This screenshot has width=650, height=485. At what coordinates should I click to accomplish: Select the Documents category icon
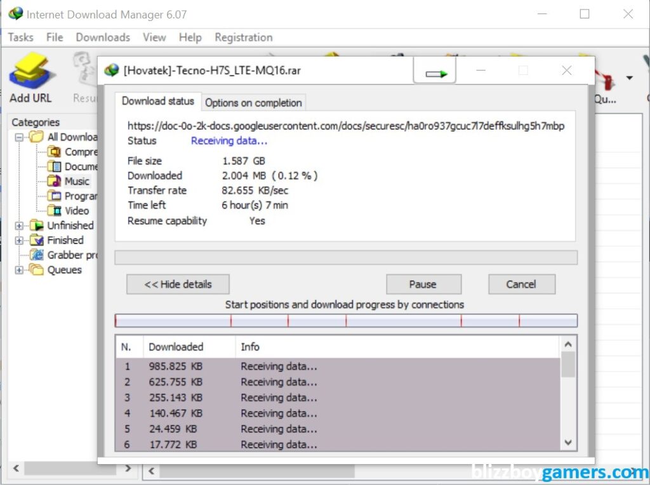tap(54, 166)
